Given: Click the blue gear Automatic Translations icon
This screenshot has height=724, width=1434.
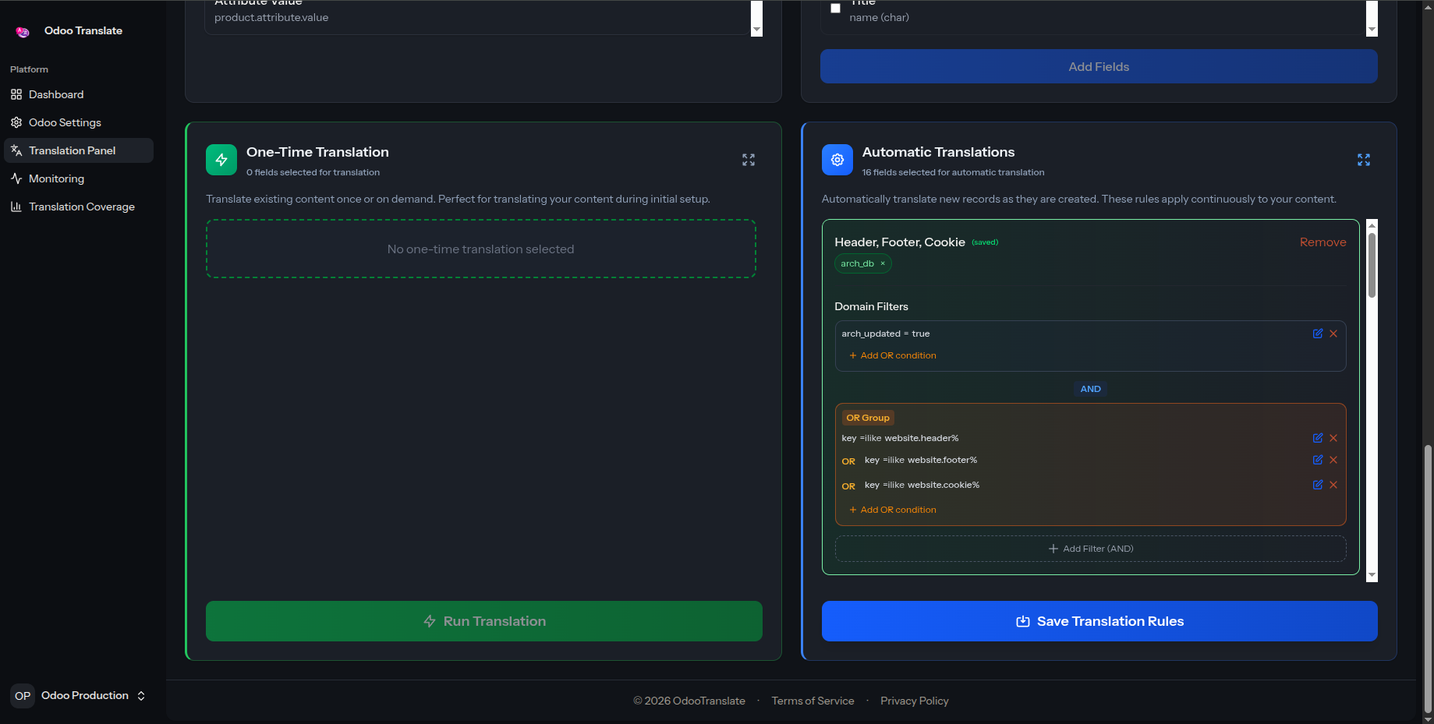Looking at the screenshot, I should 837,160.
